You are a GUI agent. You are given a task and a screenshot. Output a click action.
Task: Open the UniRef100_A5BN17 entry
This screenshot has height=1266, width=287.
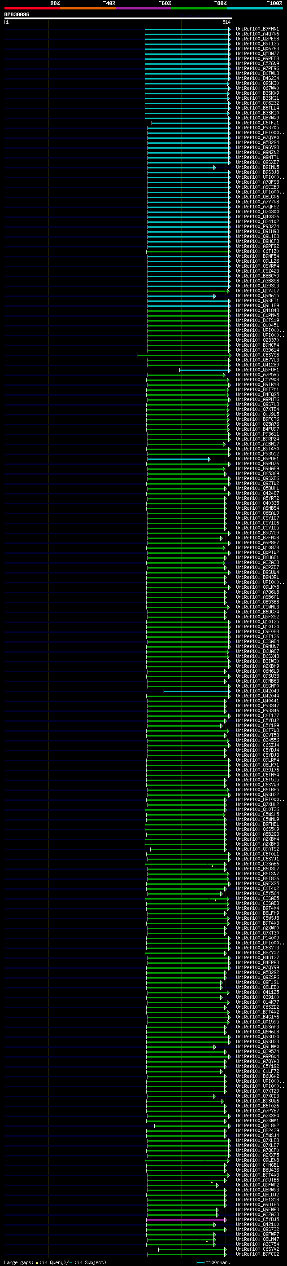pos(257,444)
